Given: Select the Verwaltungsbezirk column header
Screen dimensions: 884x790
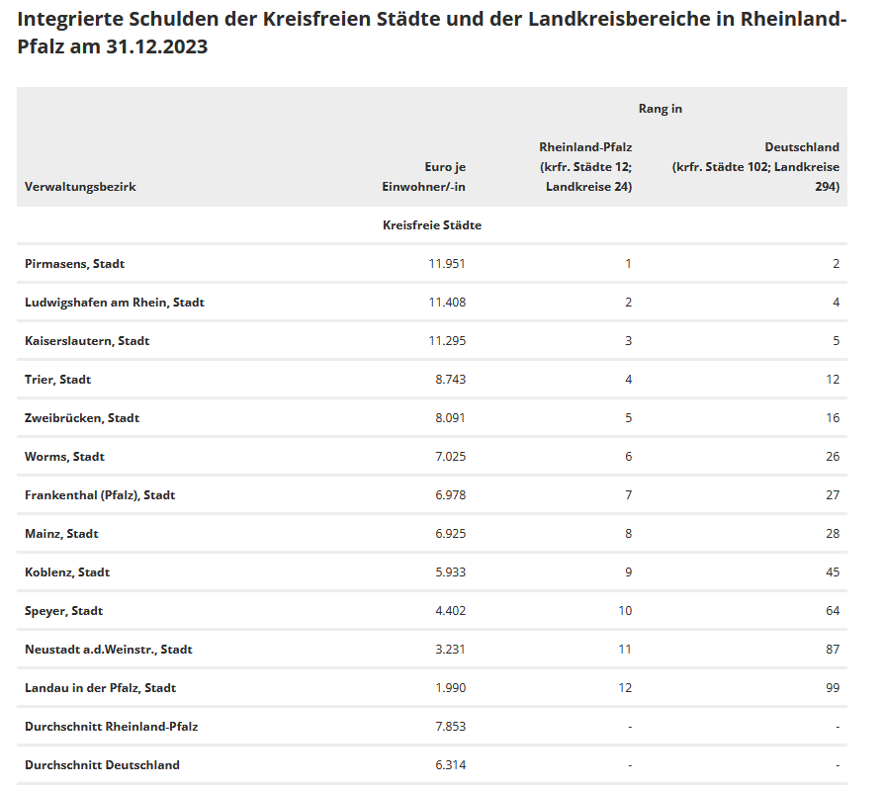Looking at the screenshot, I should (x=80, y=187).
